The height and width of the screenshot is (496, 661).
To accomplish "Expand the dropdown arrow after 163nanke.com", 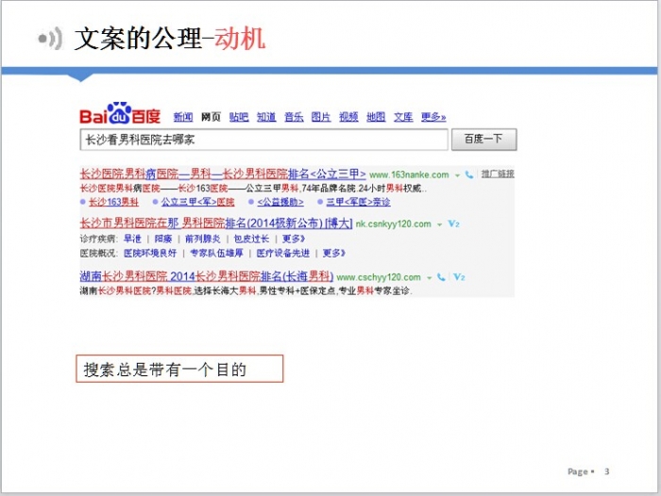I will click(457, 175).
